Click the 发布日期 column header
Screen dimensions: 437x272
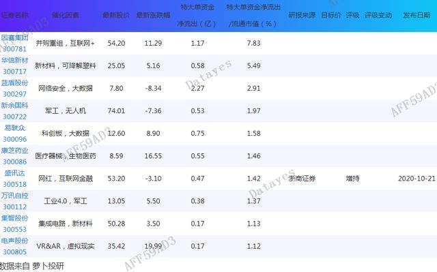[x=417, y=15]
